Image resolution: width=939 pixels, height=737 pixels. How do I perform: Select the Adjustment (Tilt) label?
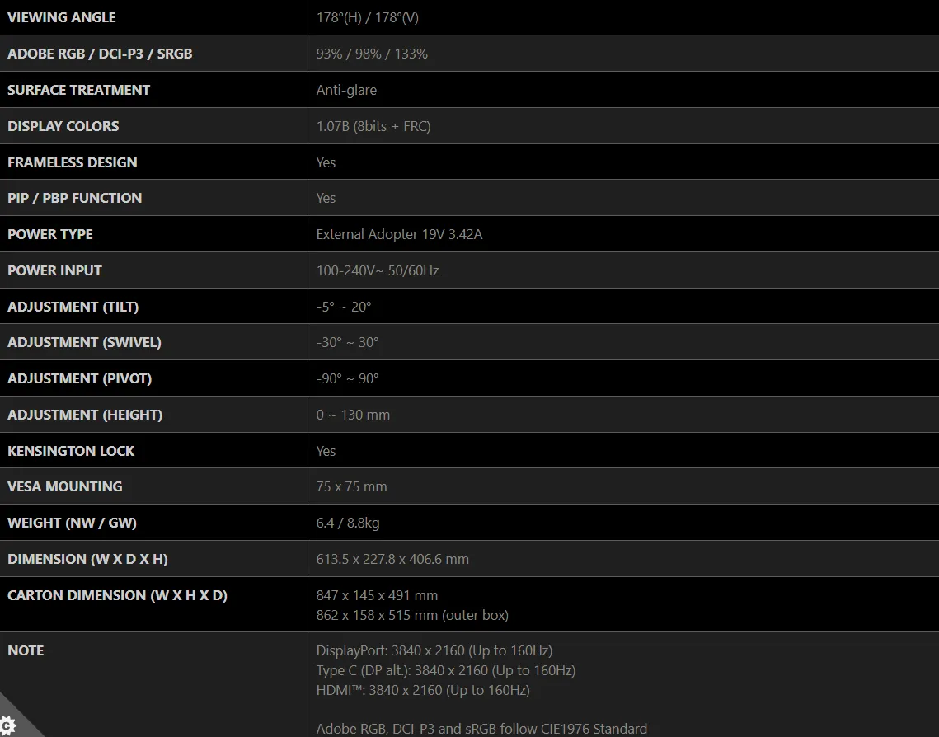[x=73, y=307]
